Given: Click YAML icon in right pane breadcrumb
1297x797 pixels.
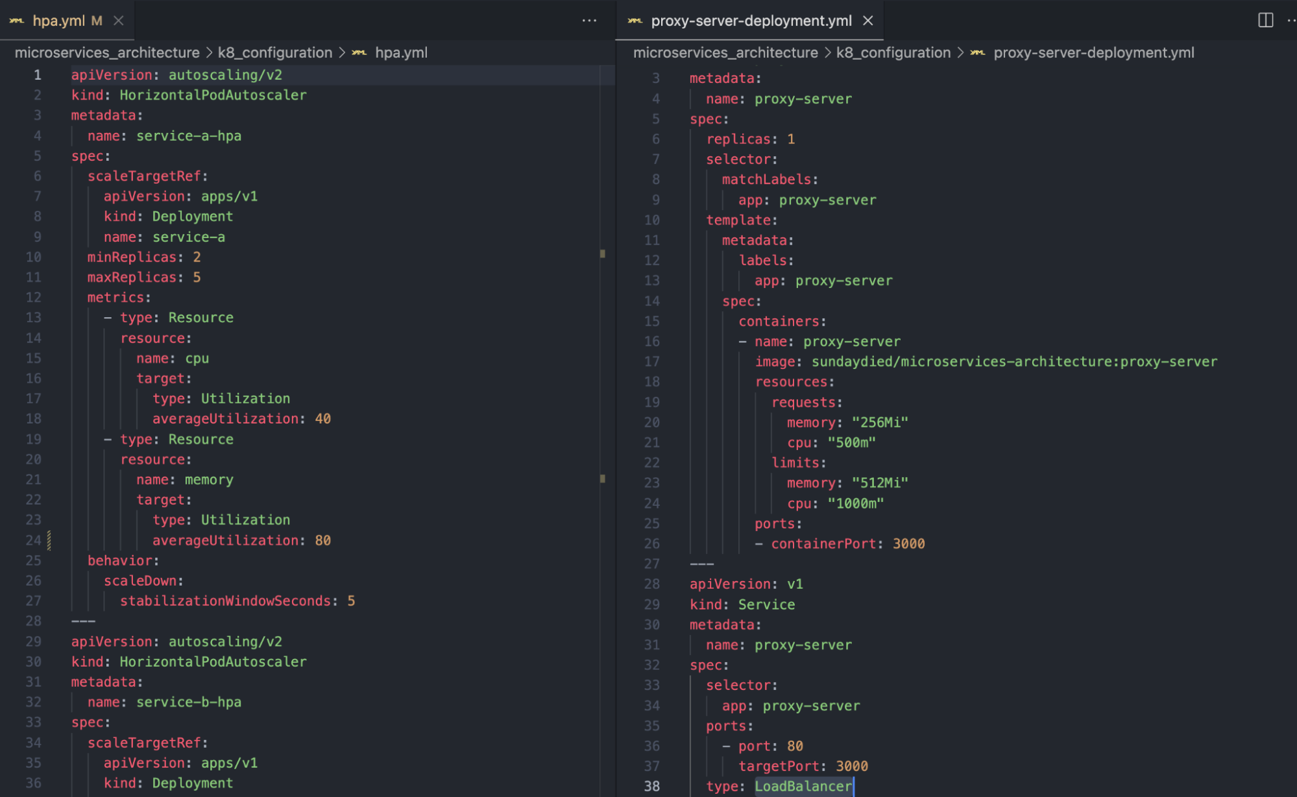Looking at the screenshot, I should click(977, 53).
